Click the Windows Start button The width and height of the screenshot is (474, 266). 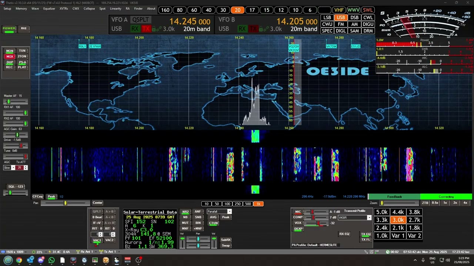[8, 260]
